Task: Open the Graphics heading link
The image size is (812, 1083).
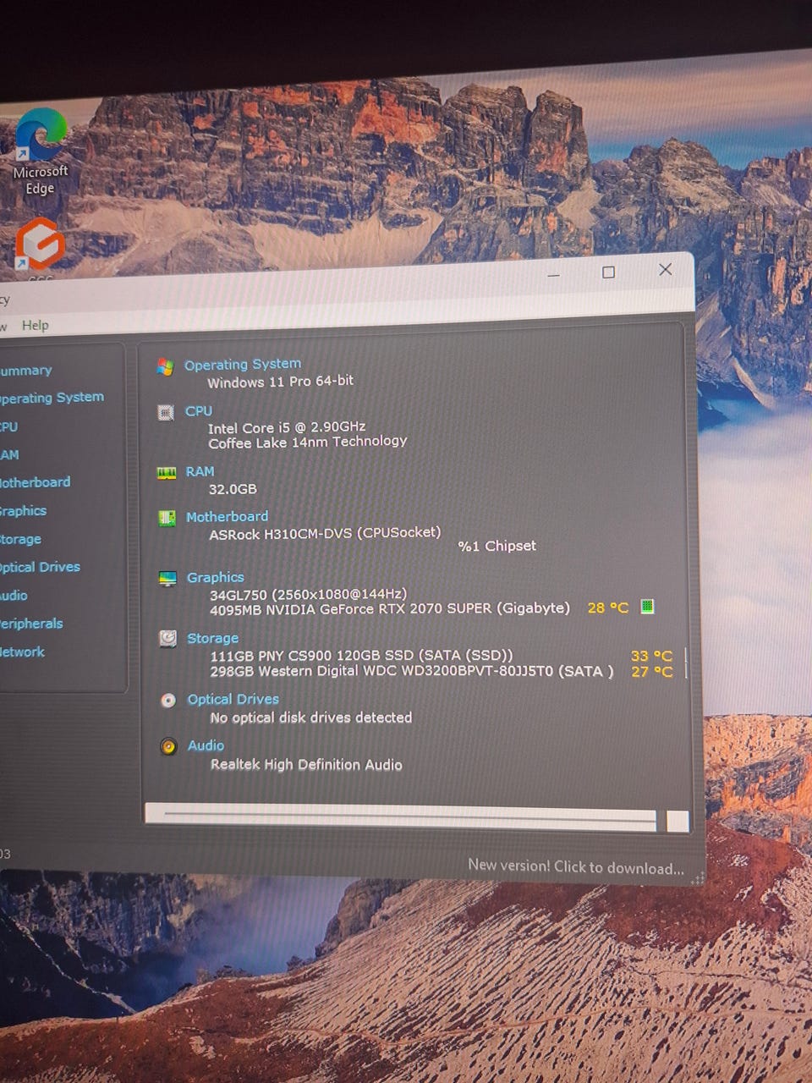Action: click(215, 577)
